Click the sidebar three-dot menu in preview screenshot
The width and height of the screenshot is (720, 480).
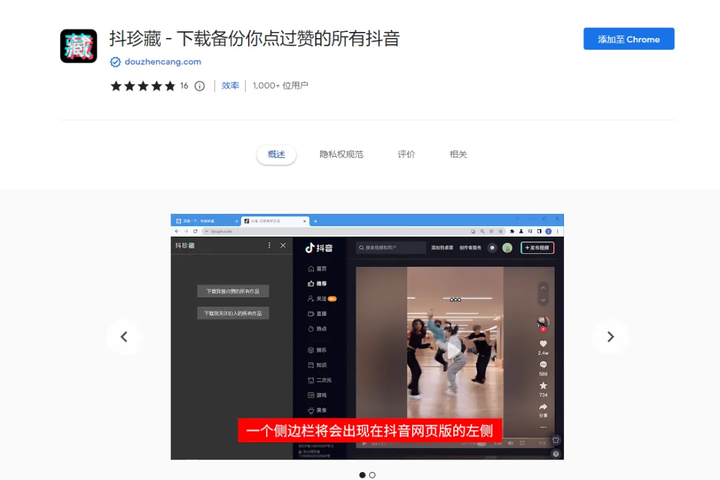[x=269, y=246]
